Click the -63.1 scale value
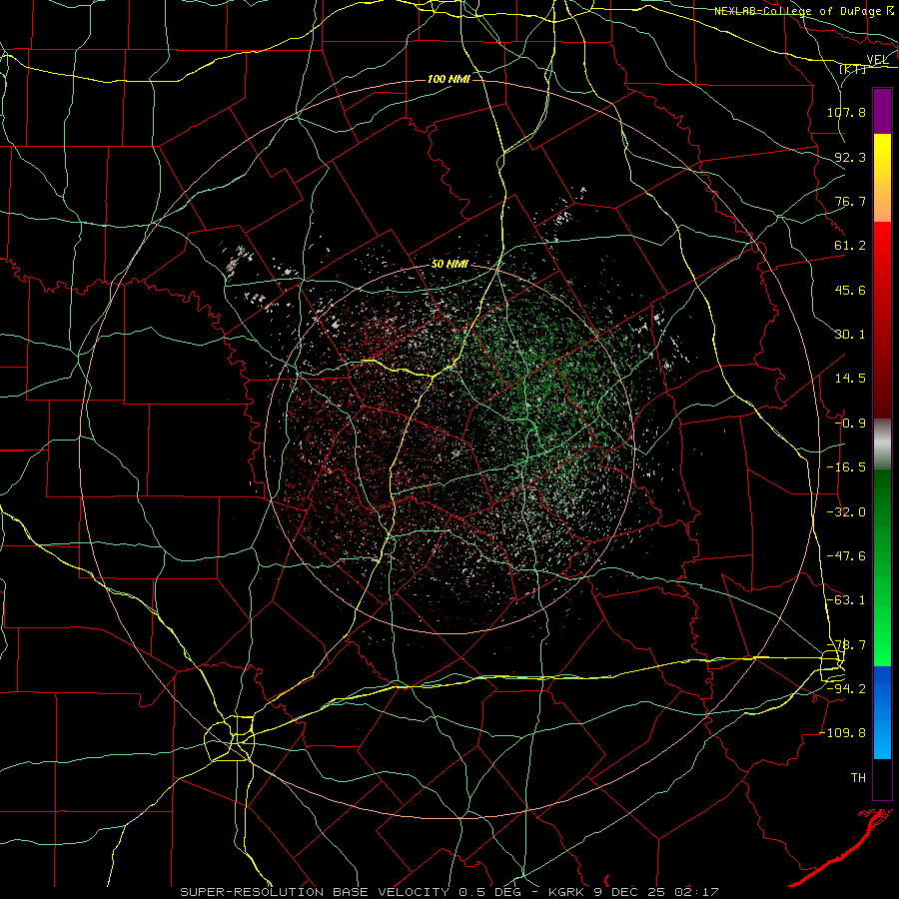899x899 pixels. click(846, 600)
